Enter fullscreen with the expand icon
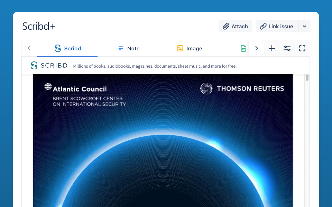The height and width of the screenshot is (207, 332). coord(302,48)
